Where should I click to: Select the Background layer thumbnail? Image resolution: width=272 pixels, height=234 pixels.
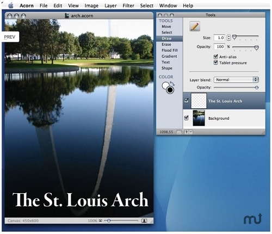[199, 118]
